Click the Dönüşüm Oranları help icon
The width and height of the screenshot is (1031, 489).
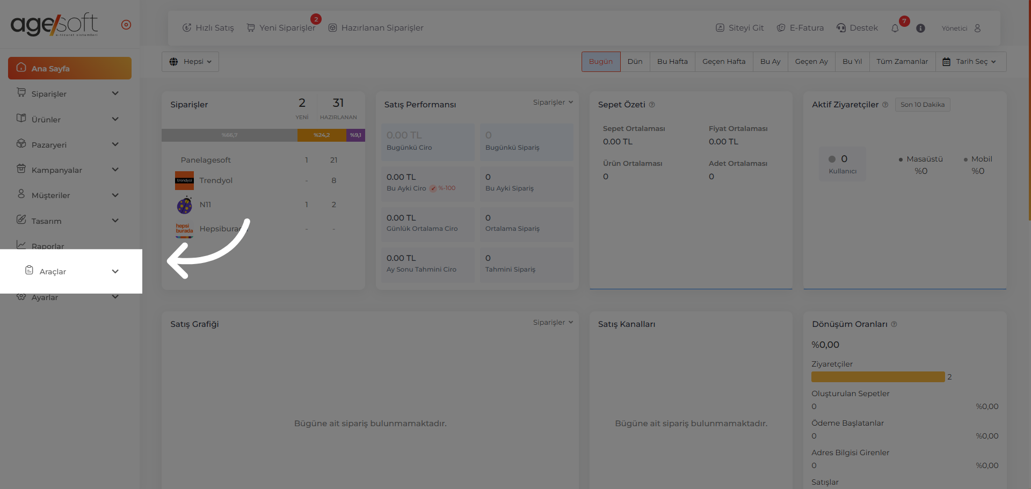(894, 324)
